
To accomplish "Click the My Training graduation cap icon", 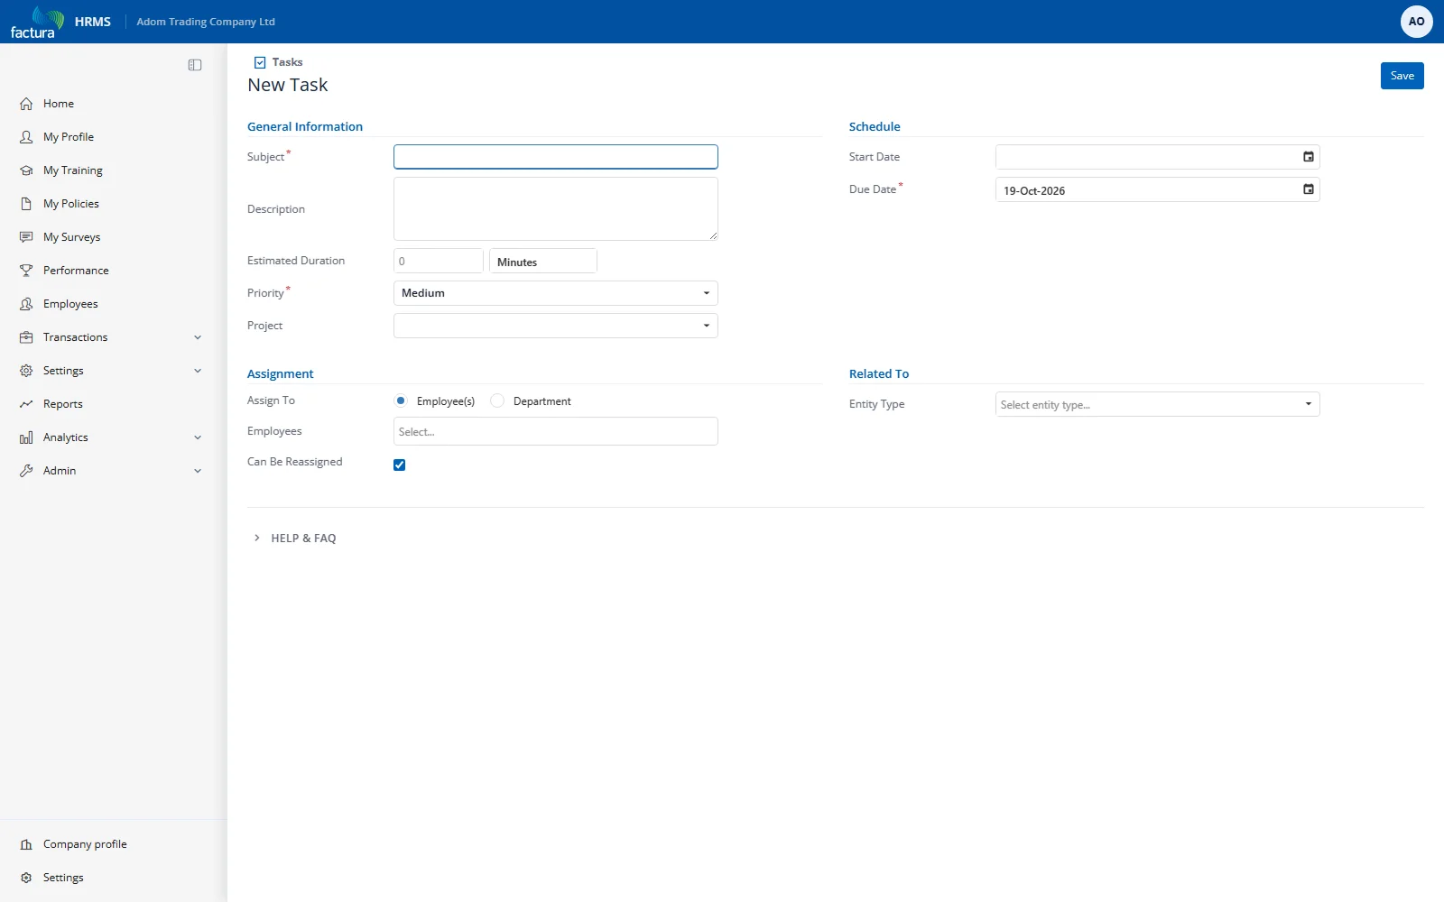I will 26,170.
